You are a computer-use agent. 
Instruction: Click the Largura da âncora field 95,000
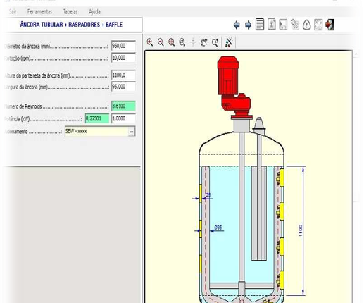(123, 87)
